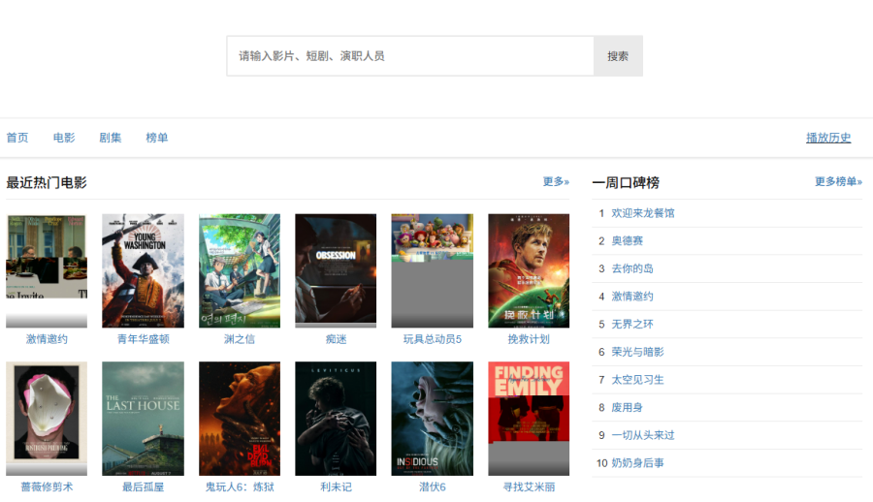Click the 蔷薇修剪术 title link
Image resolution: width=873 pixels, height=502 pixels.
point(47,486)
